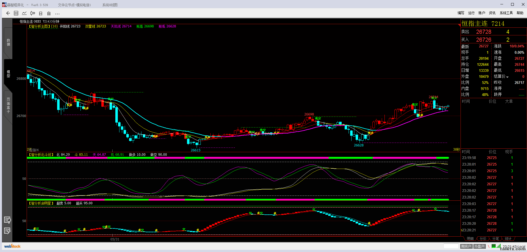Click the green signal strength bars icon

tap(499, 246)
